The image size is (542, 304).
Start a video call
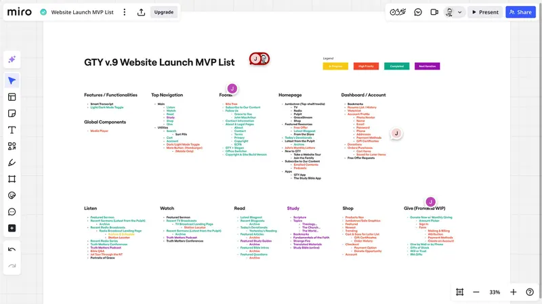click(x=434, y=12)
